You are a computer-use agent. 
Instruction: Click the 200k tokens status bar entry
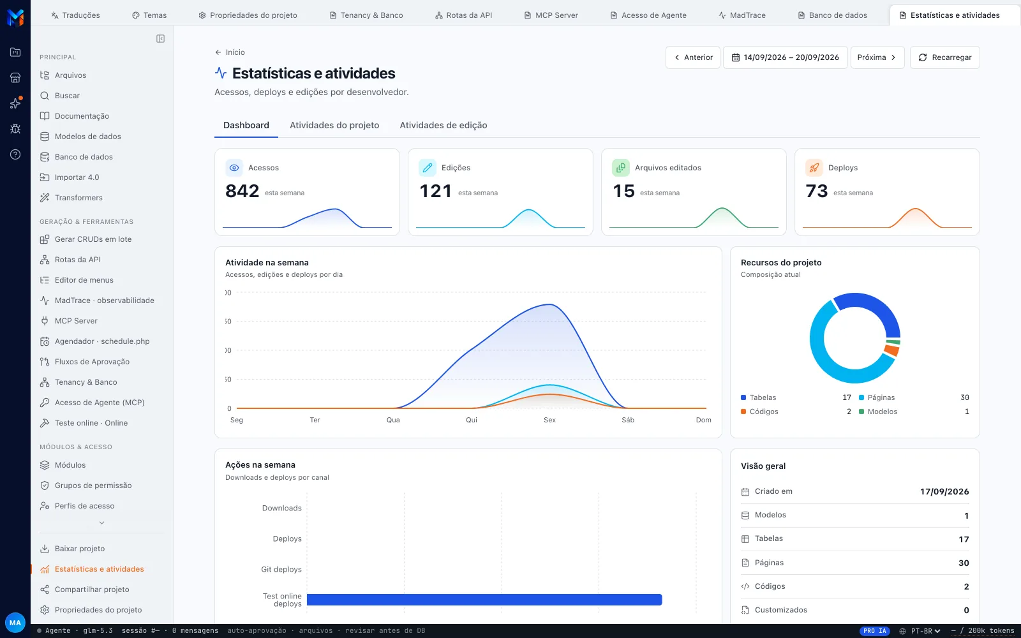[983, 631]
